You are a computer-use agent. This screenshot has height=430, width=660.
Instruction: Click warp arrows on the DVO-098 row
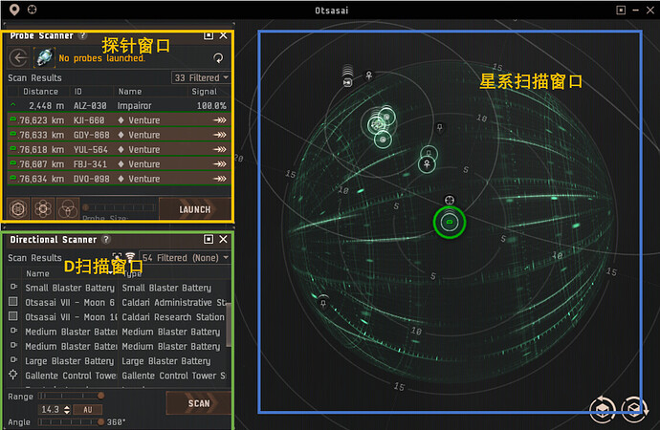220,179
